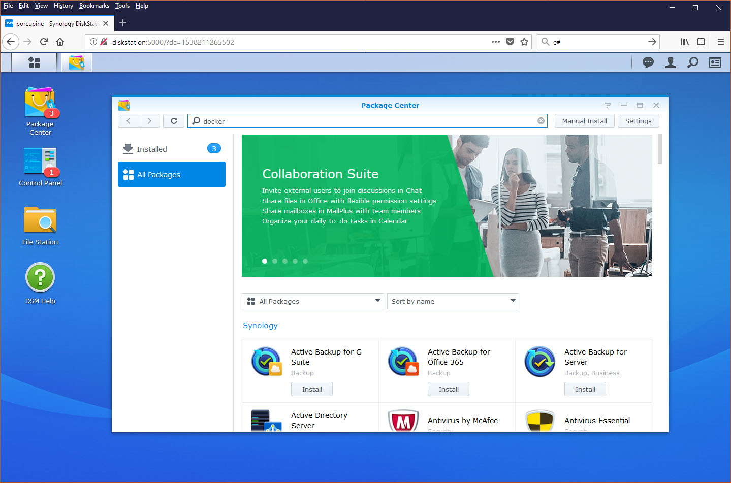This screenshot has width=731, height=483.
Task: Bookmark this page with the star
Action: [x=524, y=42]
